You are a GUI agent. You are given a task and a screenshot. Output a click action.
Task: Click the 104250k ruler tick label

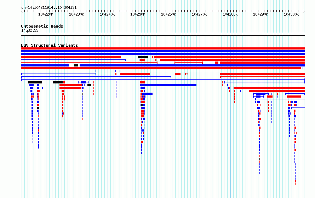coord(138,14)
